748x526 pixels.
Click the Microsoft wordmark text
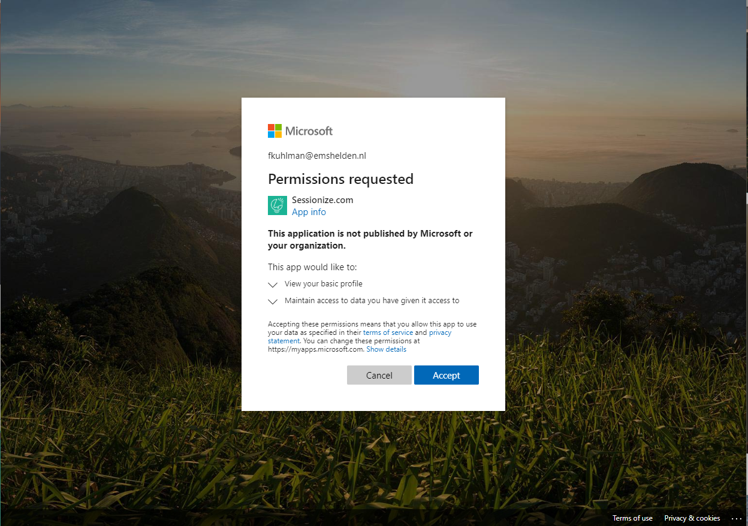click(309, 131)
